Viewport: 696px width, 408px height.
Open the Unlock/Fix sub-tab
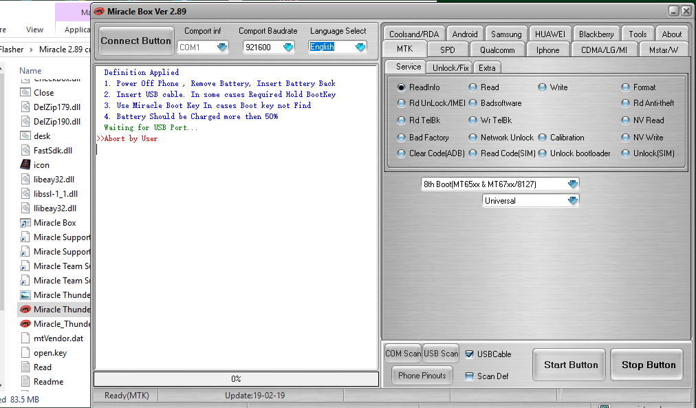coord(450,67)
